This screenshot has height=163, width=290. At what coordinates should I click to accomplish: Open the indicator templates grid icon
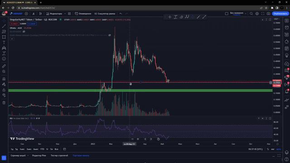pos(69,14)
